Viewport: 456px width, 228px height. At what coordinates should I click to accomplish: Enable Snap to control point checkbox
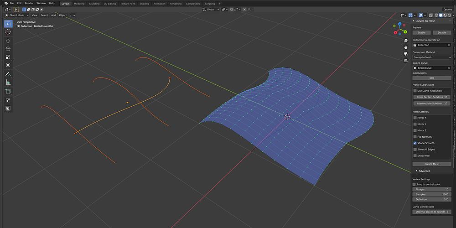pos(414,184)
